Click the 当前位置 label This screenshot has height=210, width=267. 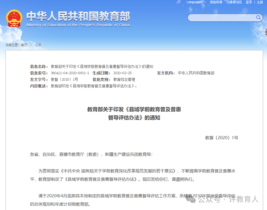click(x=12, y=45)
